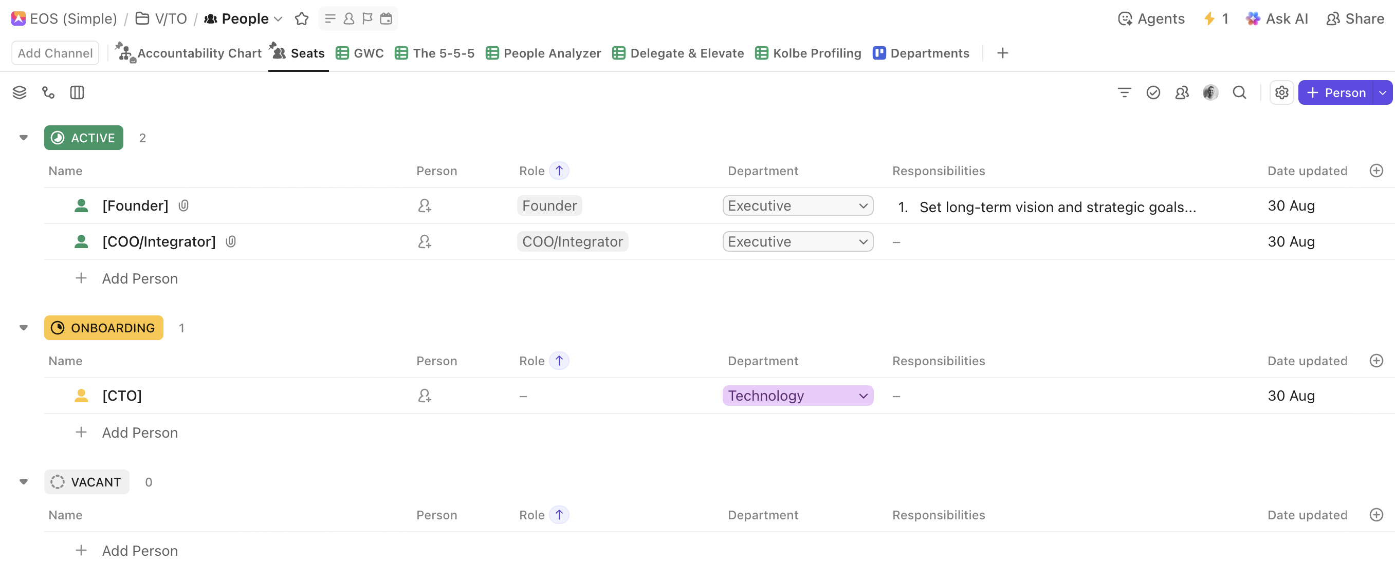
Task: Open the Kolbe Profiling tab
Action: click(x=809, y=53)
